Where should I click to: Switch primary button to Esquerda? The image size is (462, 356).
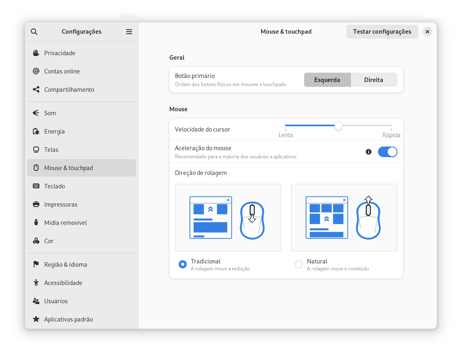(x=327, y=80)
